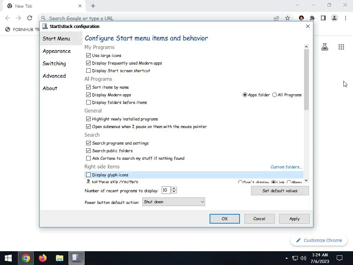353x265 pixels.
Task: Toggle Search programs and settings
Action: (x=89, y=143)
